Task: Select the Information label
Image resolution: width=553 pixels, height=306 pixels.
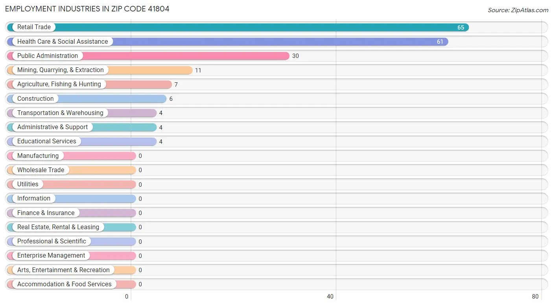Action: pyautogui.click(x=34, y=198)
